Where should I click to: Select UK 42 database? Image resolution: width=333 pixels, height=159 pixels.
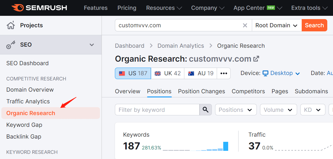(168, 73)
